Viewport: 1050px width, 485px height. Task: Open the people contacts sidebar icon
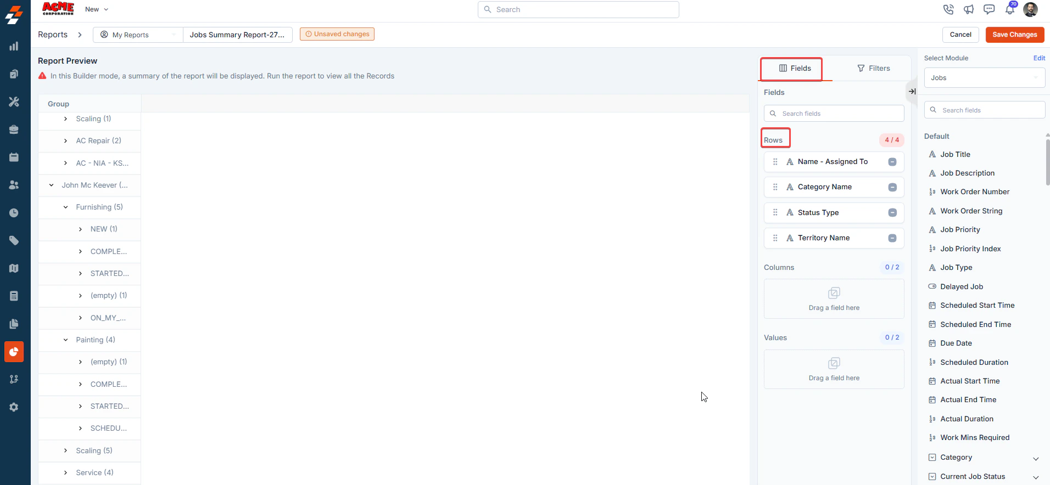click(x=14, y=185)
